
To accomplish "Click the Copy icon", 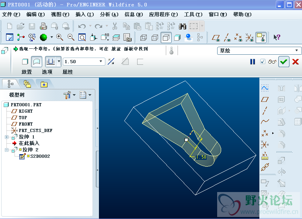I will (x=126, y=26).
